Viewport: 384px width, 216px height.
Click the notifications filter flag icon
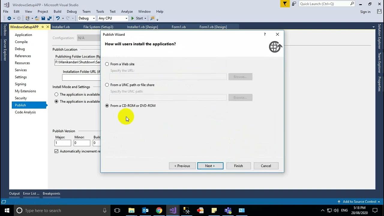point(285,4)
